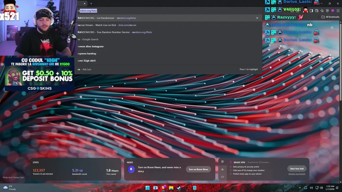Expand the hidden system tray icons chevron
This screenshot has height=192, width=342.
(x=300, y=188)
